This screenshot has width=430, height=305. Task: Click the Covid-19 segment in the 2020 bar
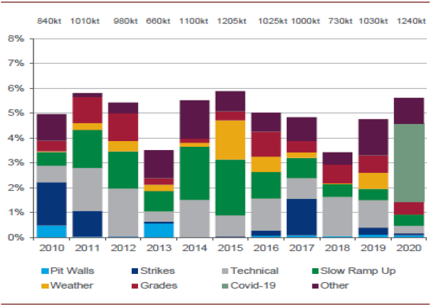click(x=409, y=163)
